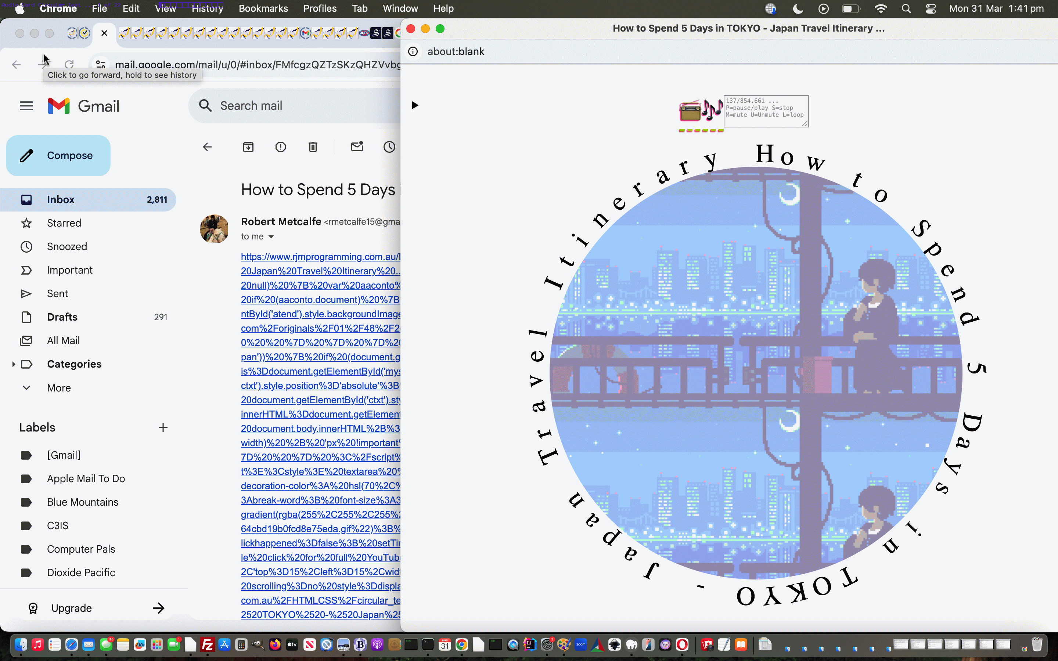Screen dimensions: 1058x661
Task: Open Calendar from the Dock
Action: coord(445,644)
